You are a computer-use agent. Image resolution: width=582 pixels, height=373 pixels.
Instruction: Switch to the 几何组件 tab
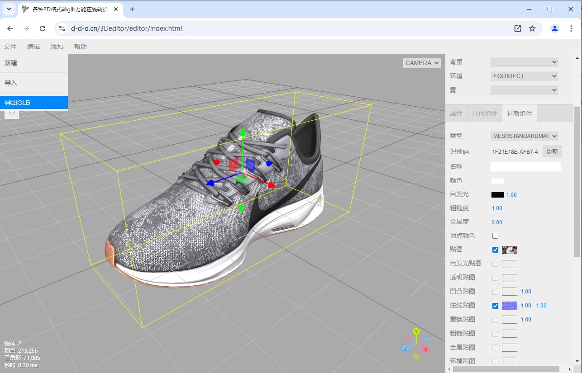(x=484, y=113)
